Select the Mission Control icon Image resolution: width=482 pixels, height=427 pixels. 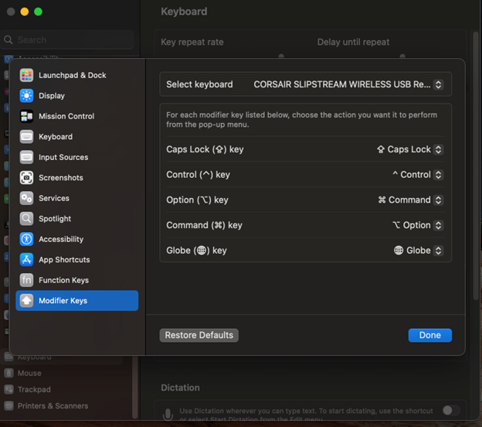(x=26, y=116)
